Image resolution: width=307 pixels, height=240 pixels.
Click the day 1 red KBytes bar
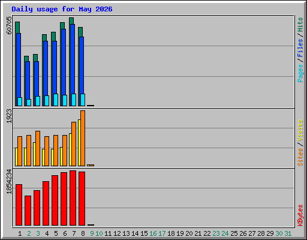coord(19,205)
